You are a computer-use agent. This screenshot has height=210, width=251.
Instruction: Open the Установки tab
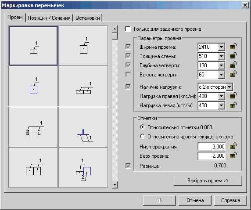coord(88,18)
